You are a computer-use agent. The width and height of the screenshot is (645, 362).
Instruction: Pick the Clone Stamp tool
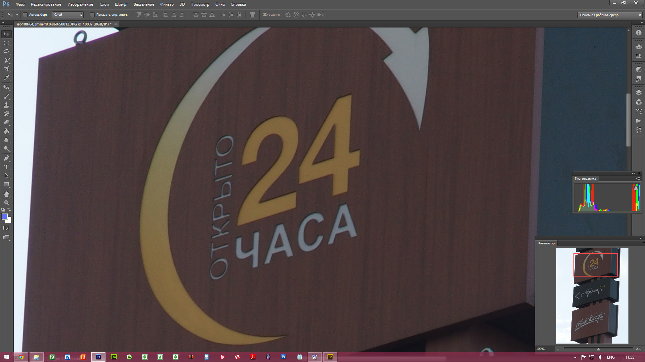[6, 105]
